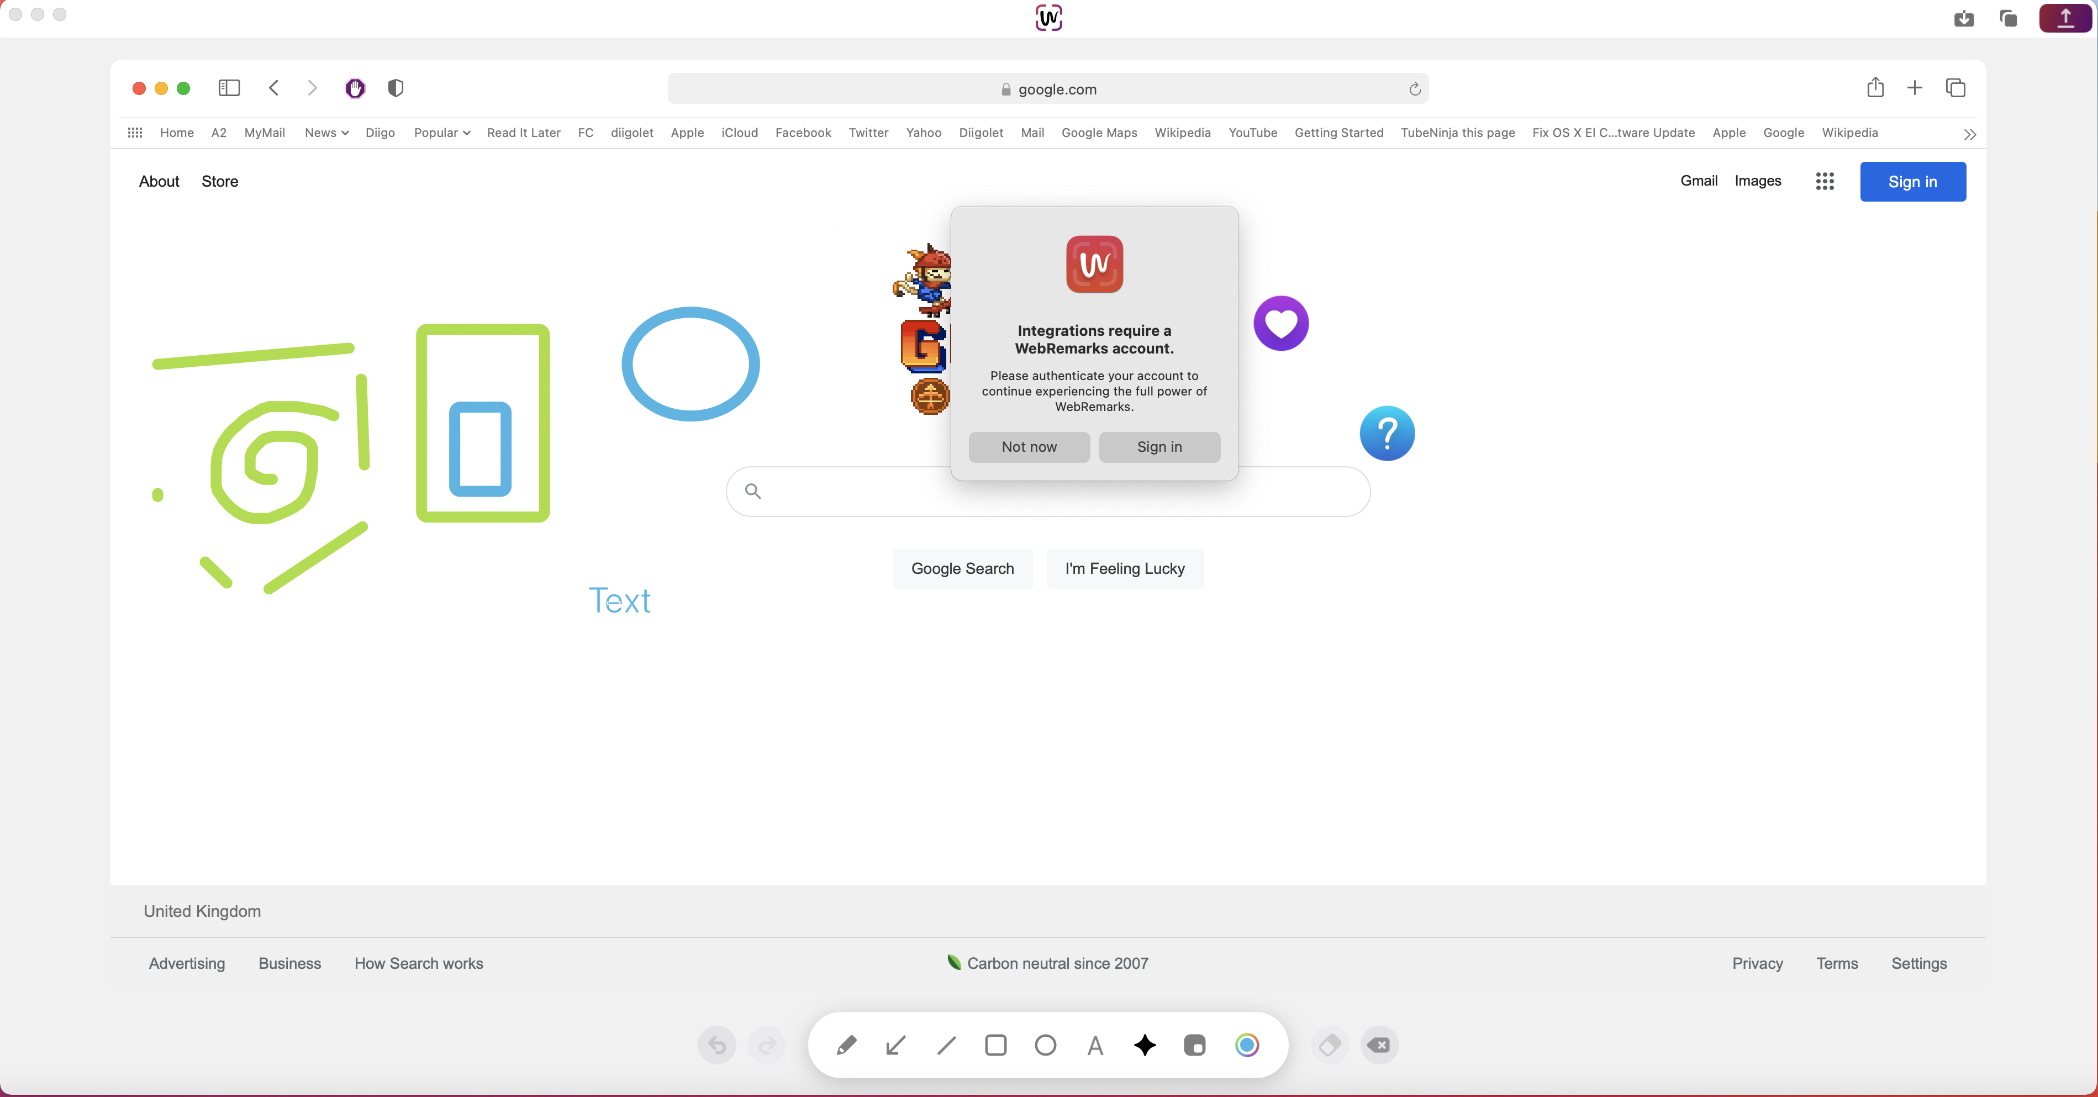This screenshot has width=2098, height=1097.
Task: Open the Read It Later bookmark
Action: (x=524, y=133)
